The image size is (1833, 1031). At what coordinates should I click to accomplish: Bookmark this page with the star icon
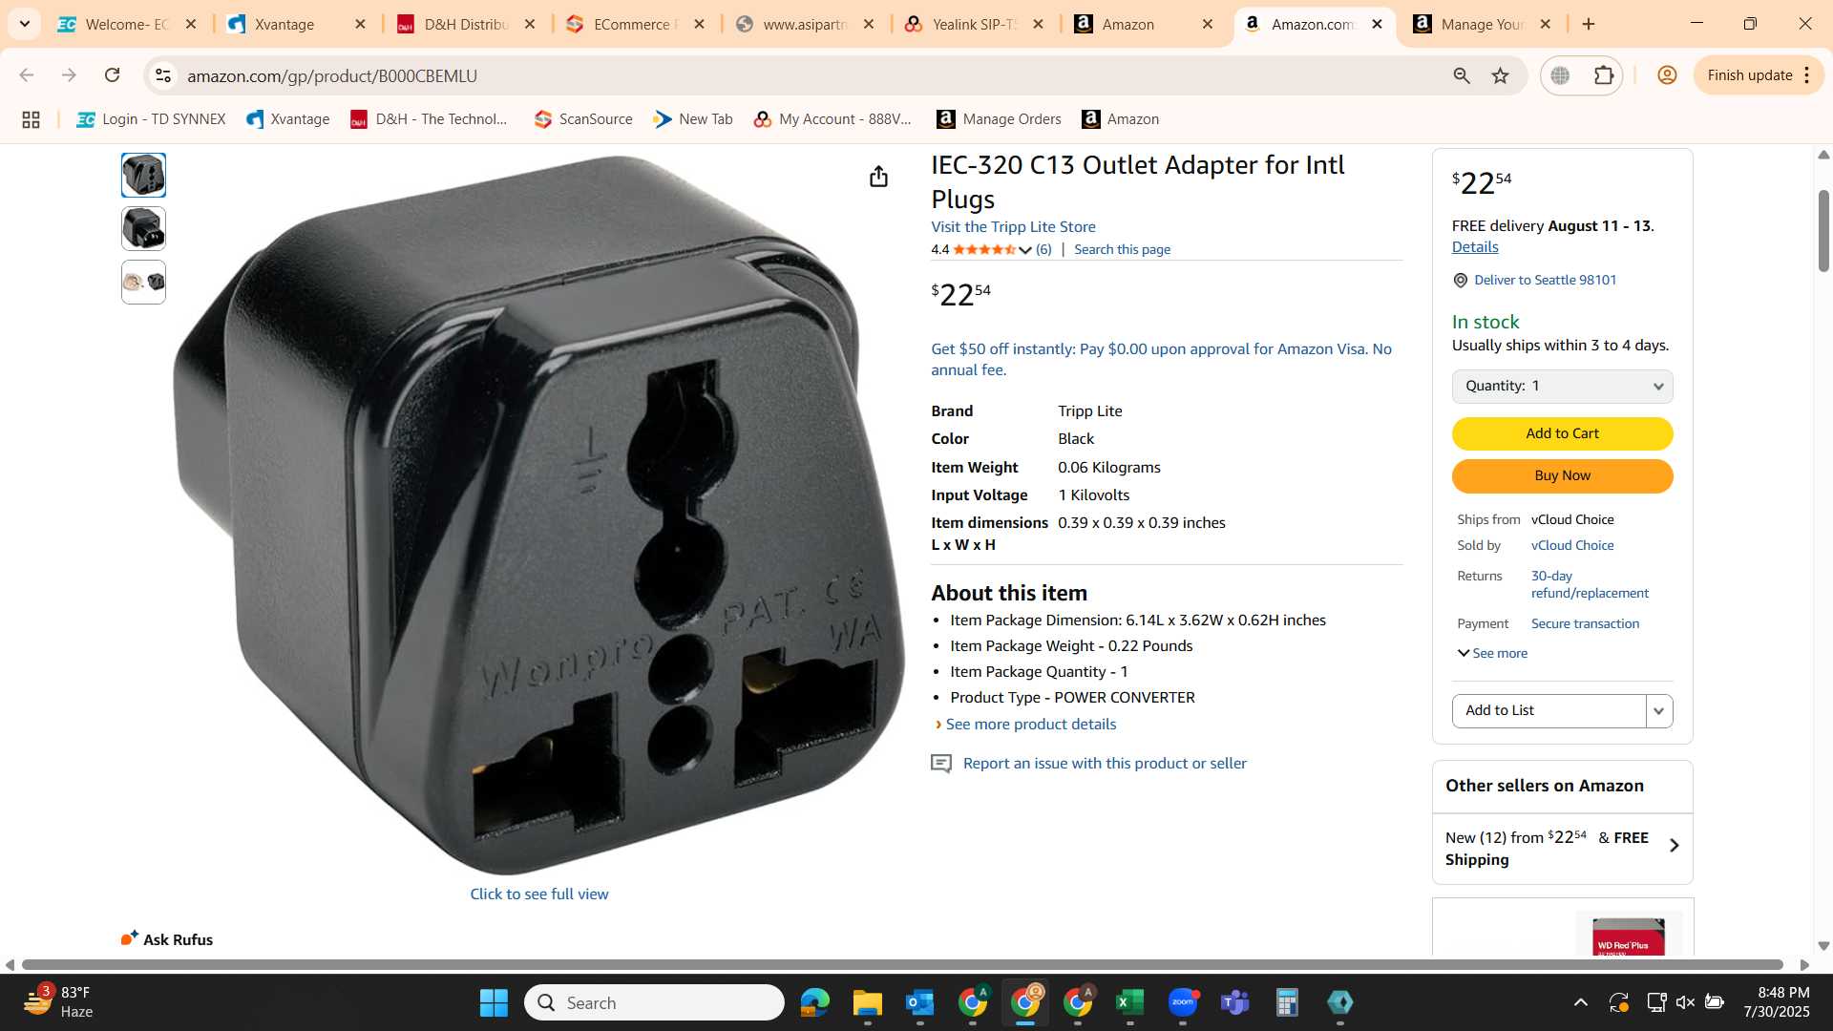click(1501, 75)
